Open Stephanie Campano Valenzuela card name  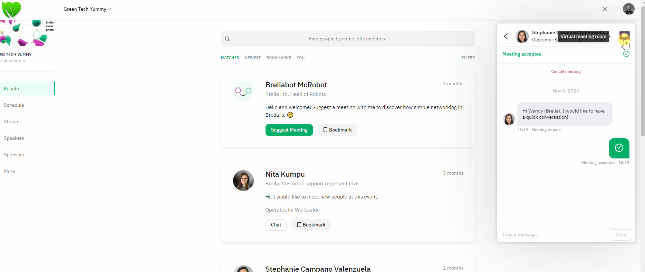pyautogui.click(x=318, y=269)
